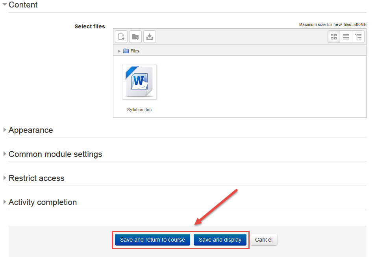Screen dimensions: 374x257
Task: Click the triangle beside the Files path
Action: [x=119, y=51]
